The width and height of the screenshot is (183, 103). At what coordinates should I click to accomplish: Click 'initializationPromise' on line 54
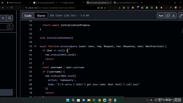(x=75, y=25)
